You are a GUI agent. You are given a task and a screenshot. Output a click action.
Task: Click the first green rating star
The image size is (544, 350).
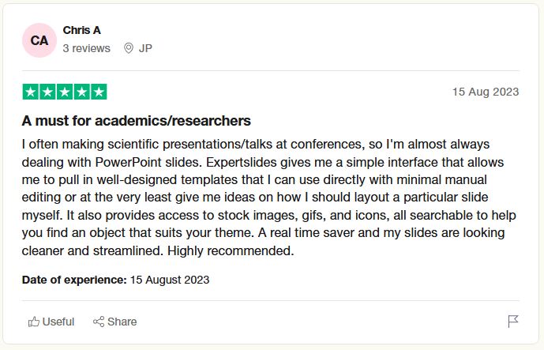point(31,92)
